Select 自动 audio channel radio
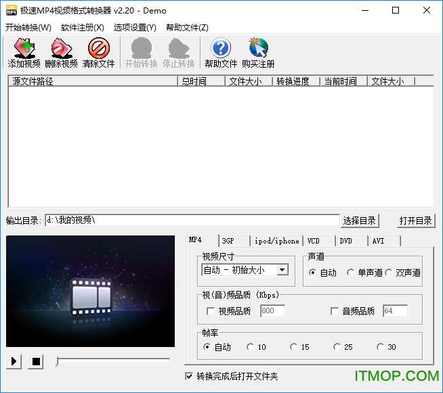This screenshot has height=393, width=443. pos(312,273)
